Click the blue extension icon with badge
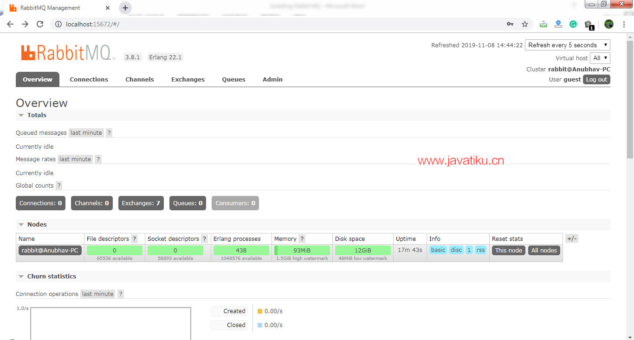The width and height of the screenshot is (634, 340). pyautogui.click(x=558, y=24)
